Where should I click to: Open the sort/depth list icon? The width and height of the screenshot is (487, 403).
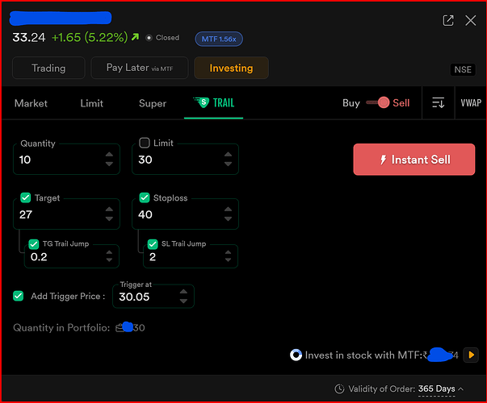tap(439, 102)
